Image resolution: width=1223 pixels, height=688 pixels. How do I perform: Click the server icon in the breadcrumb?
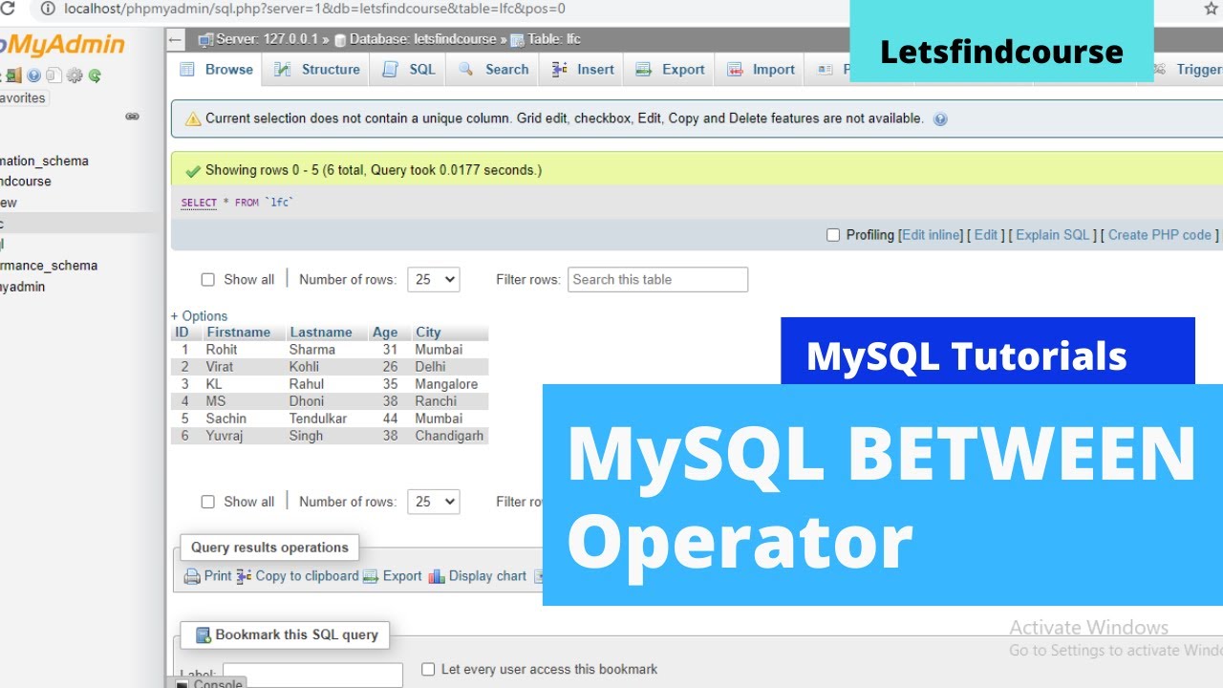coord(205,39)
